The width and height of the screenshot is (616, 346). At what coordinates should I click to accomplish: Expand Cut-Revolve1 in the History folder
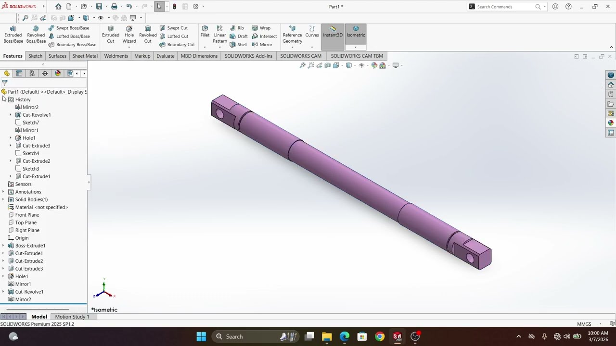tap(11, 115)
